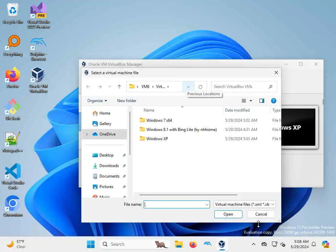Open Copilot Preview taskbar icon
This screenshot has width=336, height=252.
click(325, 244)
